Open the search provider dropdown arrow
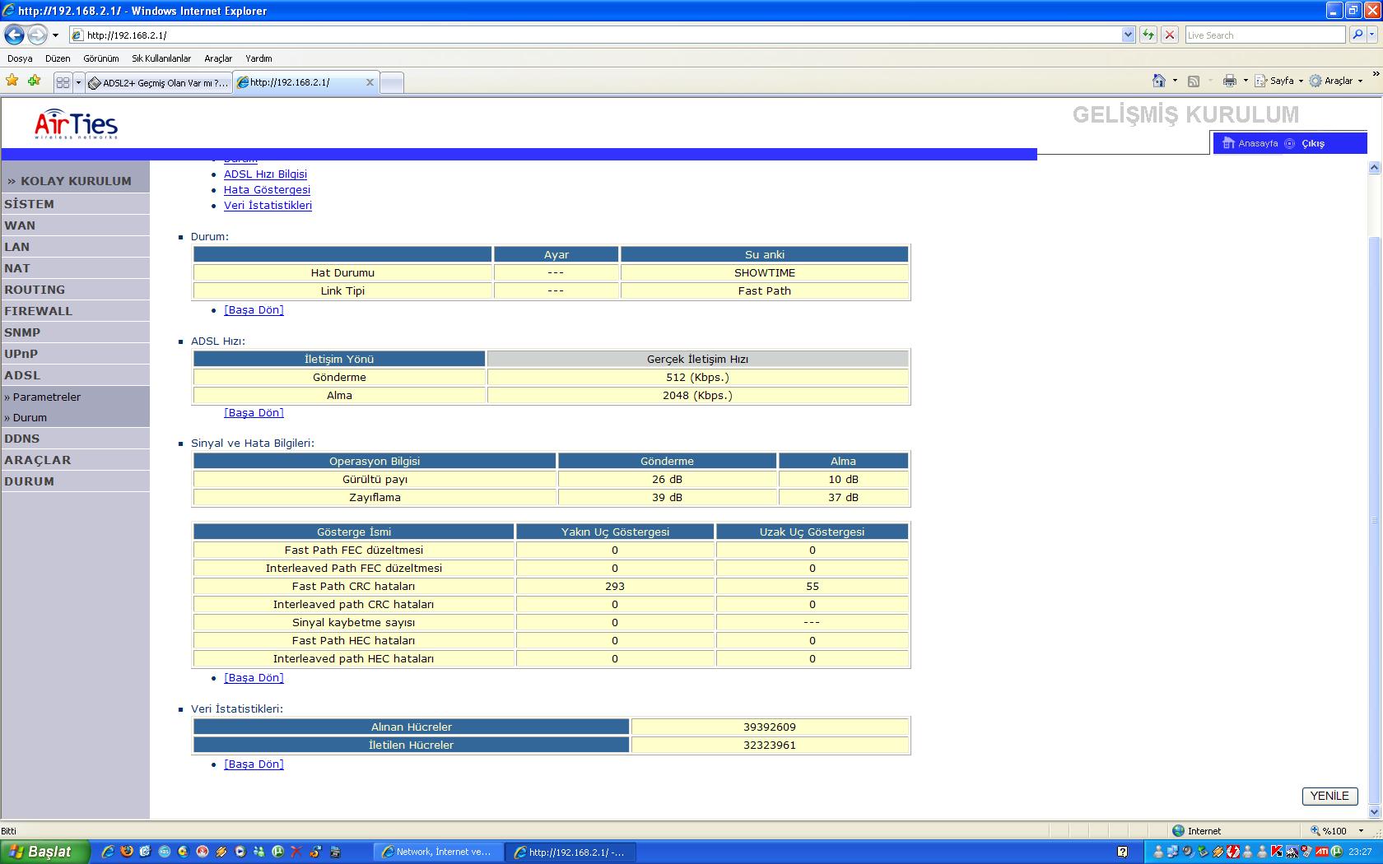The height and width of the screenshot is (864, 1383). (x=1372, y=35)
